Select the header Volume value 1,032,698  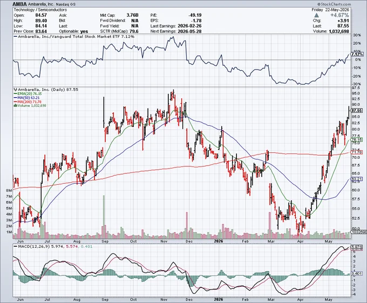coord(338,31)
